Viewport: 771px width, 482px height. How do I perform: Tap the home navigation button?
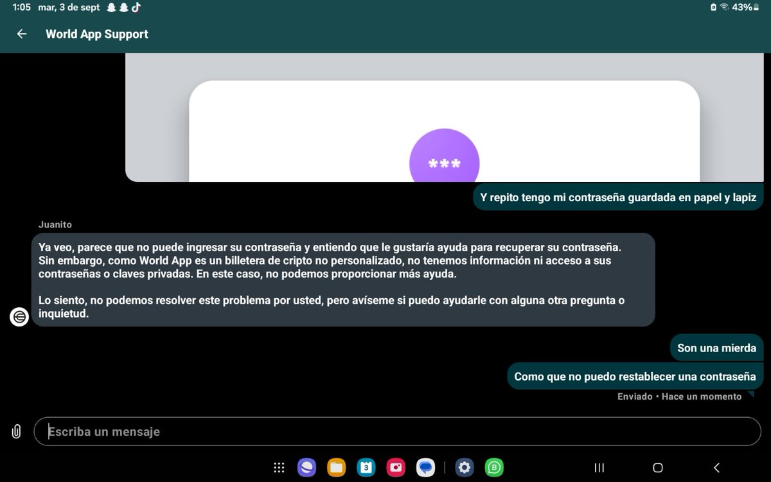click(658, 468)
